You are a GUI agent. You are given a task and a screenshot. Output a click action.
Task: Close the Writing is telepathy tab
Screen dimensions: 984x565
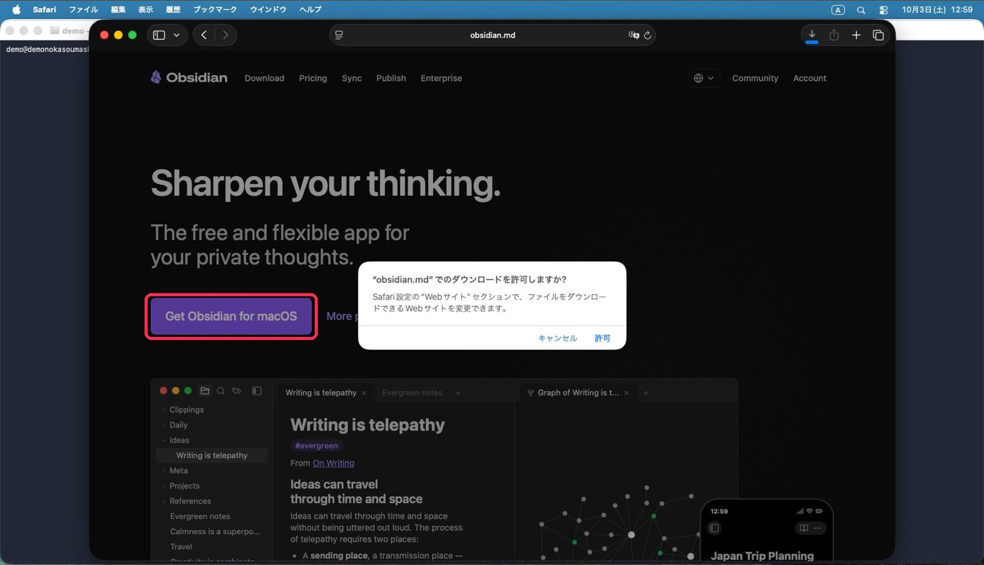click(364, 393)
